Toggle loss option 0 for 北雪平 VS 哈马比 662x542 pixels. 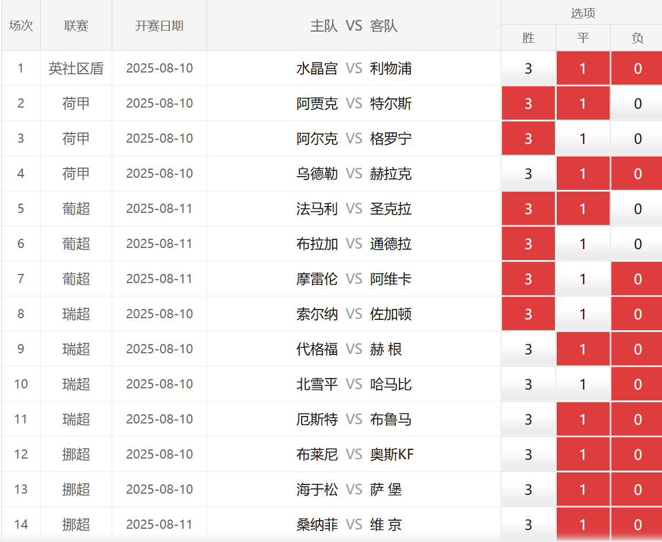point(637,384)
